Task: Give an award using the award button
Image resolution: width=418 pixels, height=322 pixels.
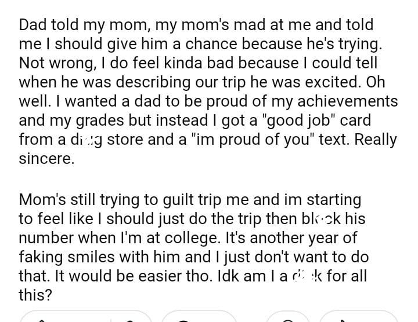Action: pyautogui.click(x=288, y=319)
